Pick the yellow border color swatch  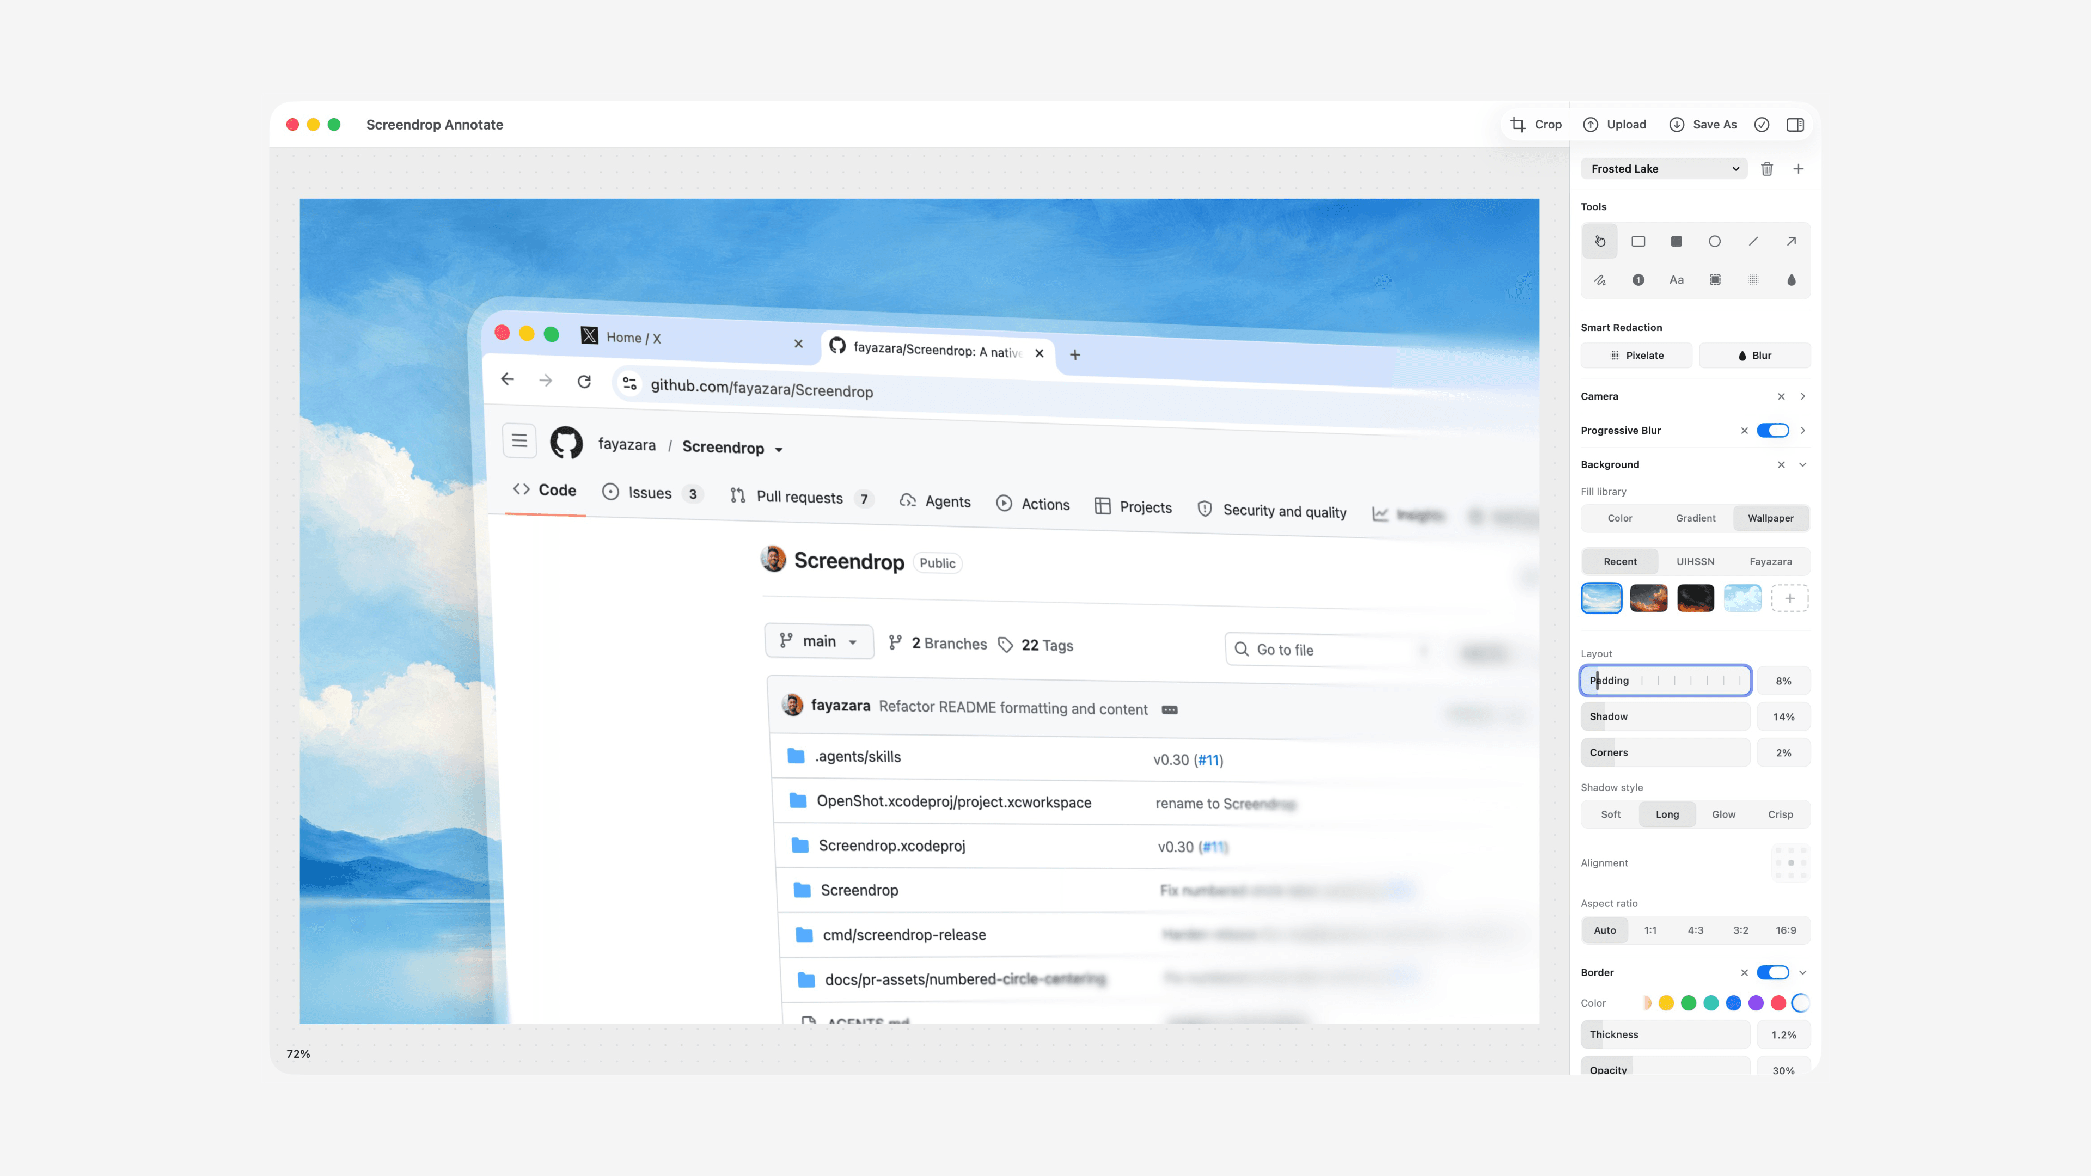1666,1003
